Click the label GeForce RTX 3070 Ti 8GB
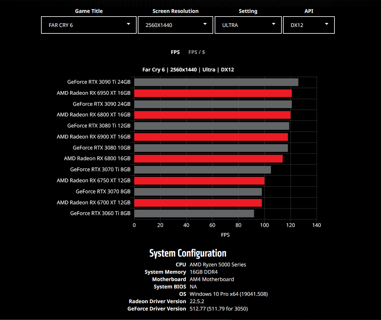 point(100,170)
